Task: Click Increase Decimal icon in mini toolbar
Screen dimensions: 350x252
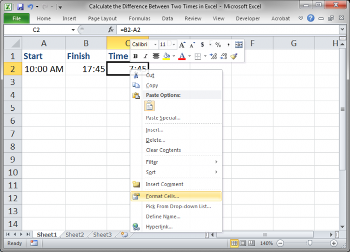Action: click(x=213, y=56)
